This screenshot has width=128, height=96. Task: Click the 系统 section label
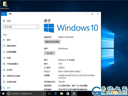click(x=5, y=35)
